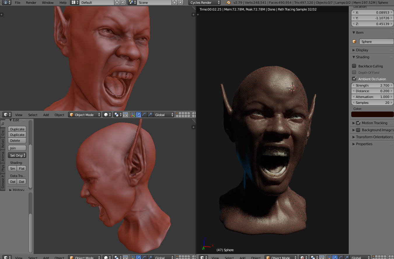This screenshot has width=394, height=259.
Task: Enable Backface Culling checkbox
Action: tap(354, 66)
